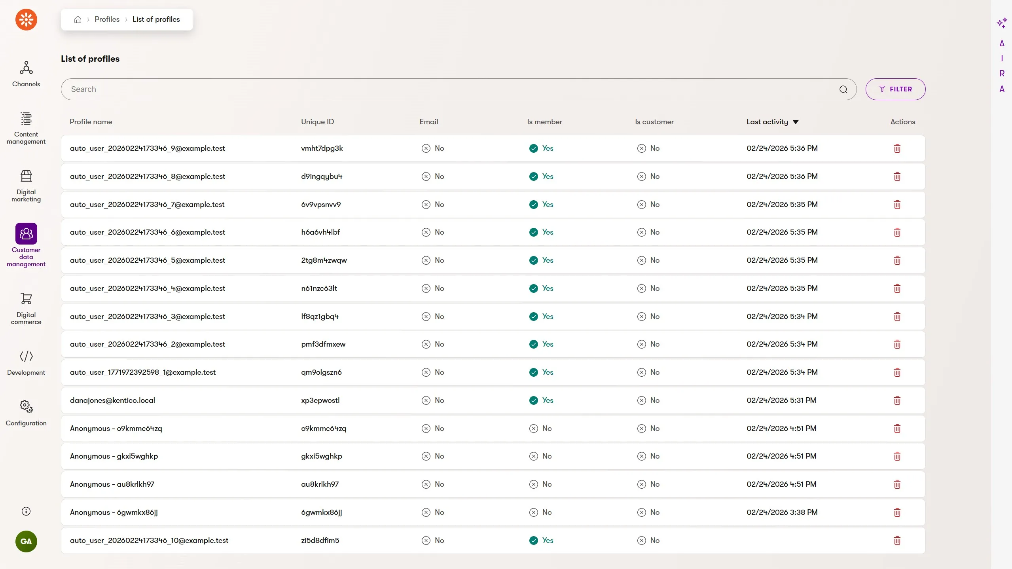The image size is (1012, 569).
Task: Open the FILTER button
Action: click(x=895, y=89)
